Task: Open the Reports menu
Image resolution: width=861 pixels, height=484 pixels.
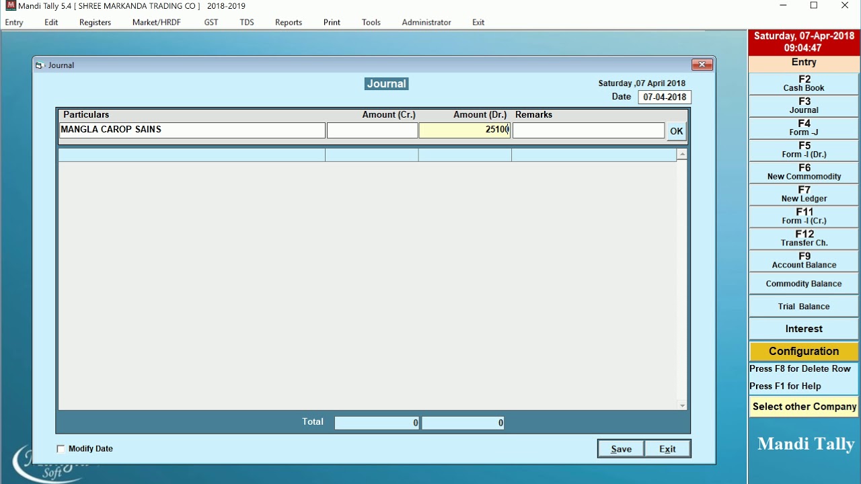Action: pyautogui.click(x=289, y=22)
